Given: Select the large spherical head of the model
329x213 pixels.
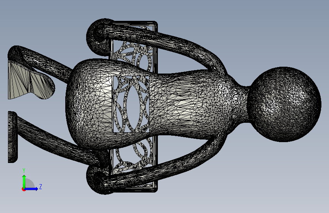Looking at the screenshot, I should coord(284,104).
